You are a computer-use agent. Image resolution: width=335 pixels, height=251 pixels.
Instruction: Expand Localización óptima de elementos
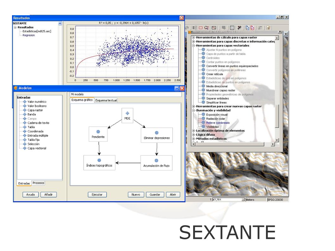tap(193, 130)
